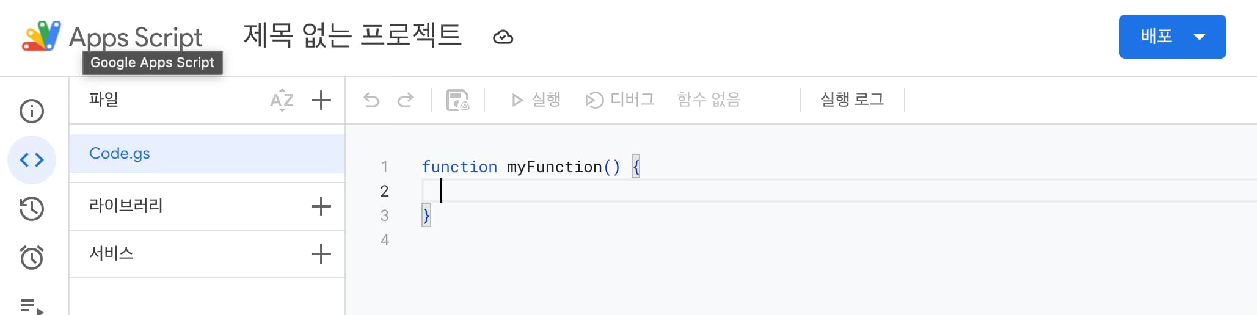Viewport: 1257px width, 315px height.
Task: Open the 함수 없음 function selector
Action: coord(709,100)
